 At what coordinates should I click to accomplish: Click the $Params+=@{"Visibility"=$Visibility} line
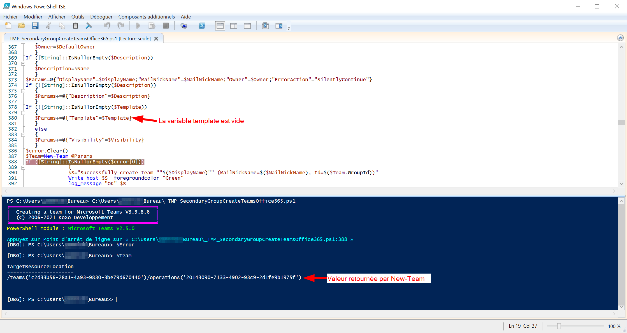coord(89,140)
